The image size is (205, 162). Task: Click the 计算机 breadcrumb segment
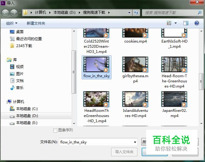41,12
